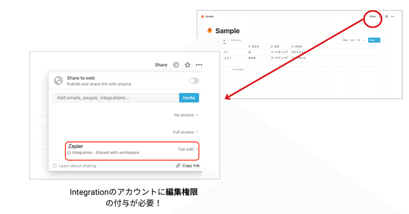Click Sample page emoji icon beside title
This screenshot has height=214, width=409.
pyautogui.click(x=210, y=31)
